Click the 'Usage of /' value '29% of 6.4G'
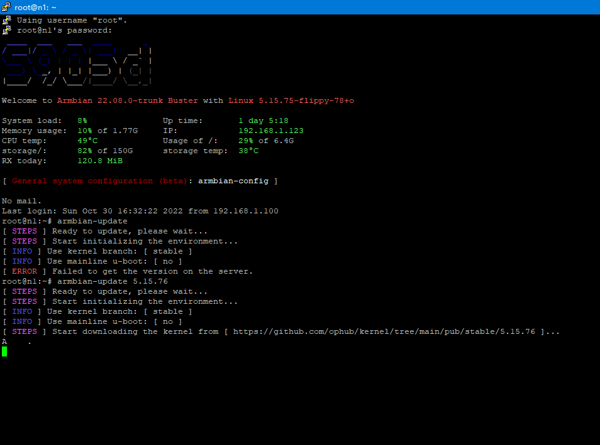600x445 pixels. click(x=266, y=141)
